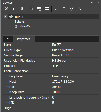This screenshot has width=101, height=112.
Task: Move device down with down arrow
Action: [x=56, y=8]
